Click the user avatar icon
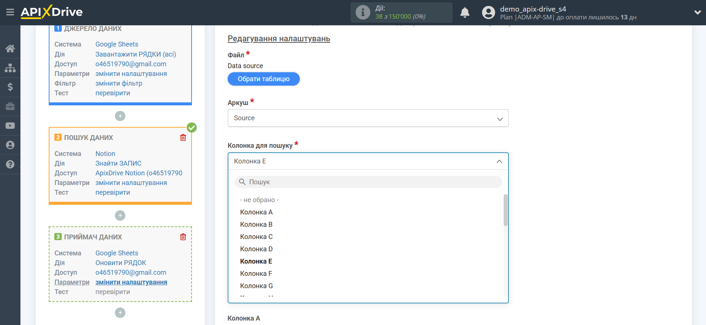The width and height of the screenshot is (706, 325). 488,13
